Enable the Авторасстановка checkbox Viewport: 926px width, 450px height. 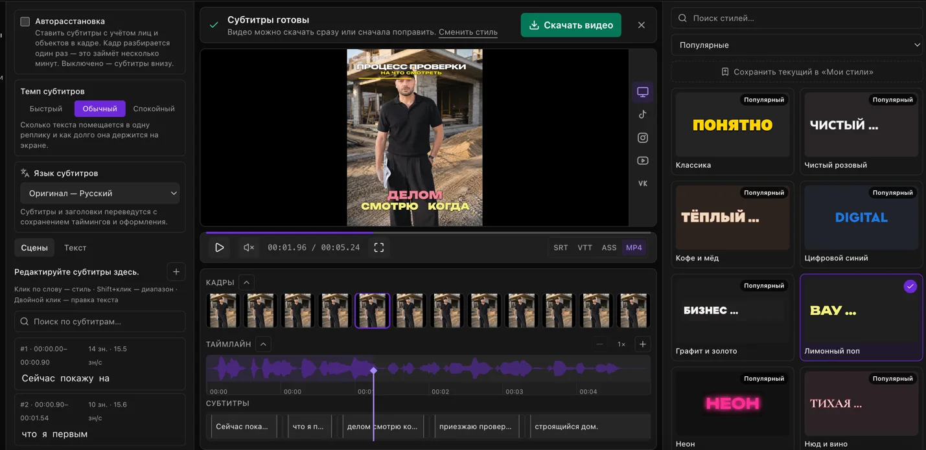coord(25,21)
